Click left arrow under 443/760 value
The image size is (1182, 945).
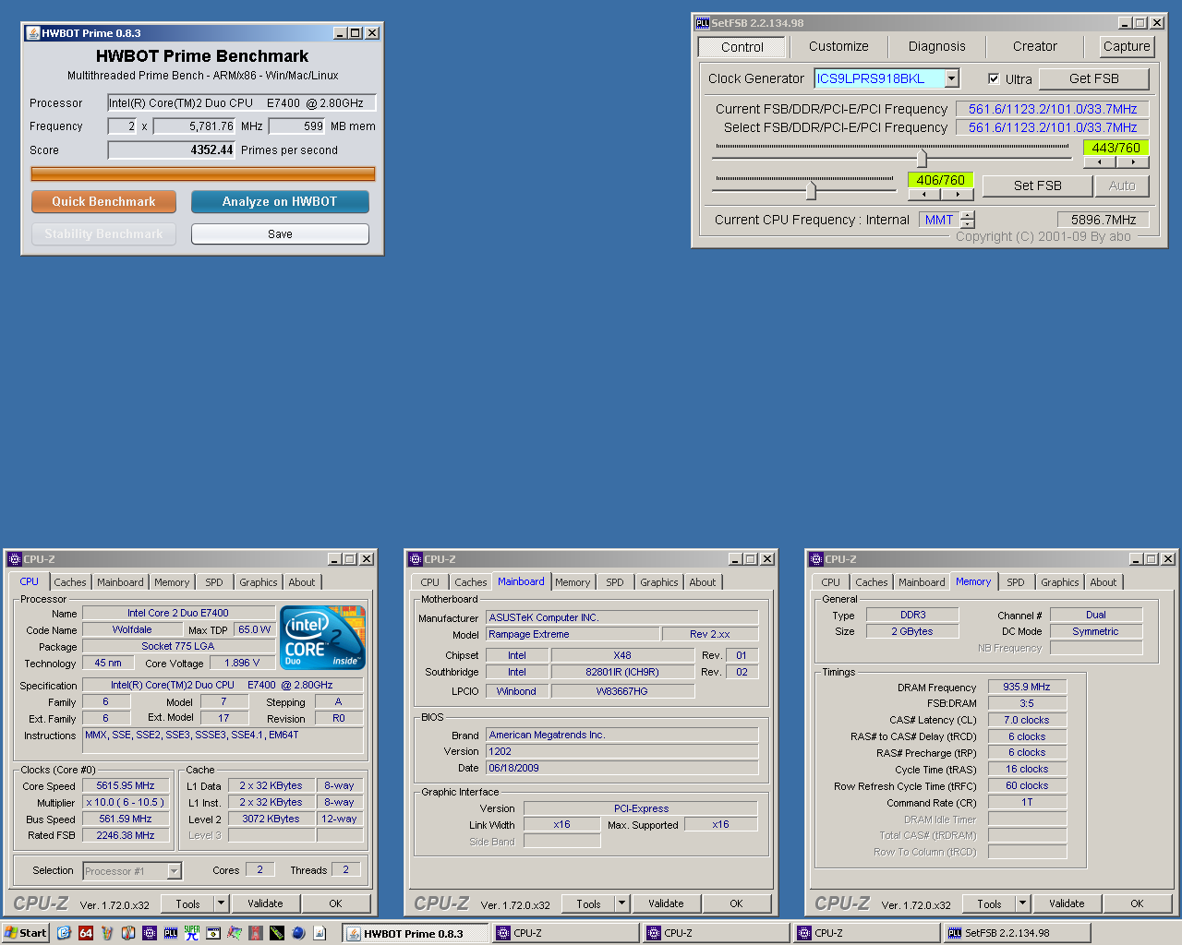tap(1099, 161)
